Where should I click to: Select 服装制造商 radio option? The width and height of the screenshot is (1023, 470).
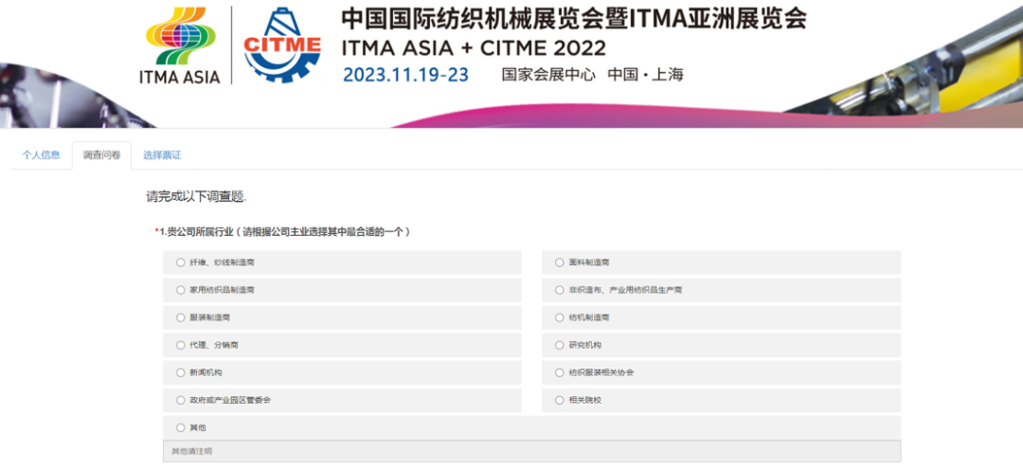point(181,317)
